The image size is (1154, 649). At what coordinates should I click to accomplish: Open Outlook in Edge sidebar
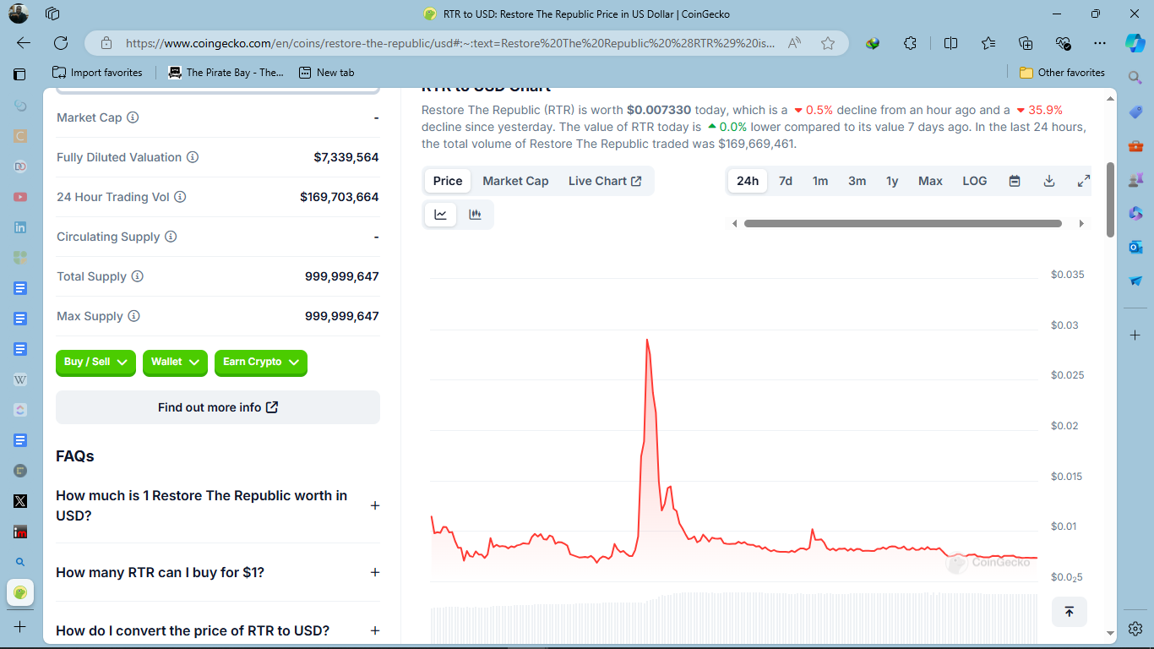[1135, 247]
